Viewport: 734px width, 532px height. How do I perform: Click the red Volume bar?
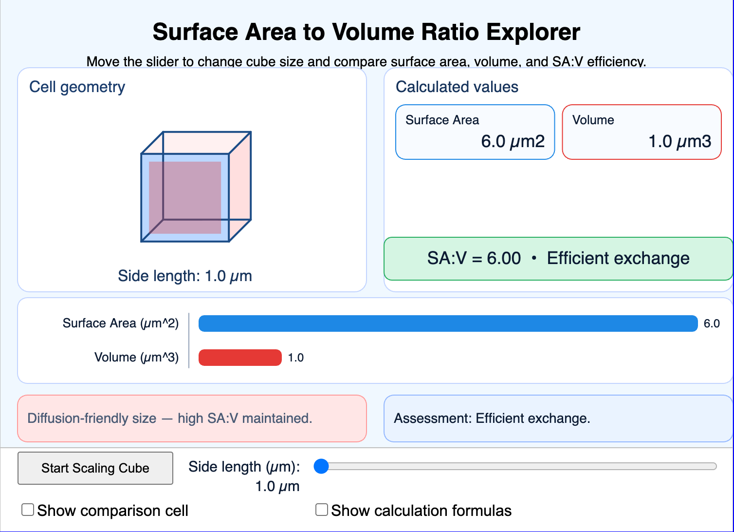tap(240, 358)
